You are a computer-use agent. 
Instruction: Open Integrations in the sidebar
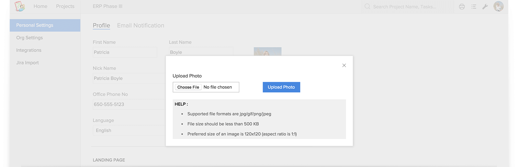29,50
